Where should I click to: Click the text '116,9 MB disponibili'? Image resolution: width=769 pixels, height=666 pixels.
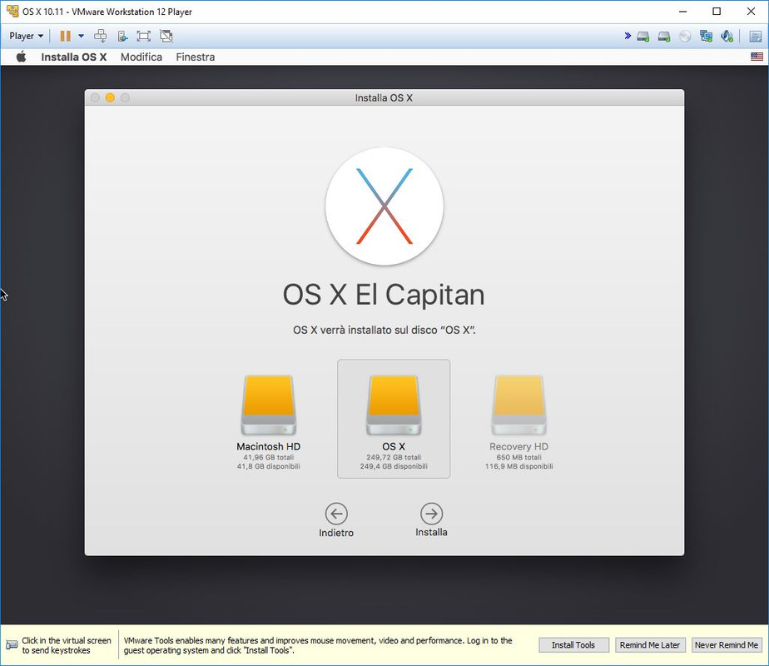tap(518, 466)
